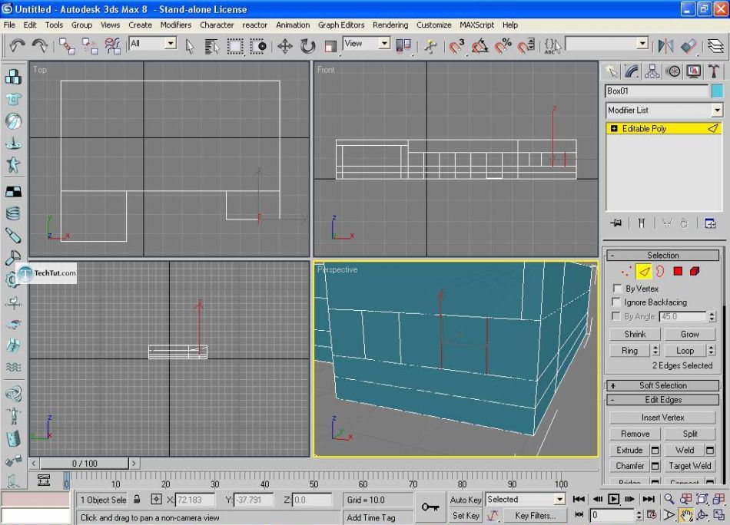Expand the Soft Selection rollout

pyautogui.click(x=662, y=385)
